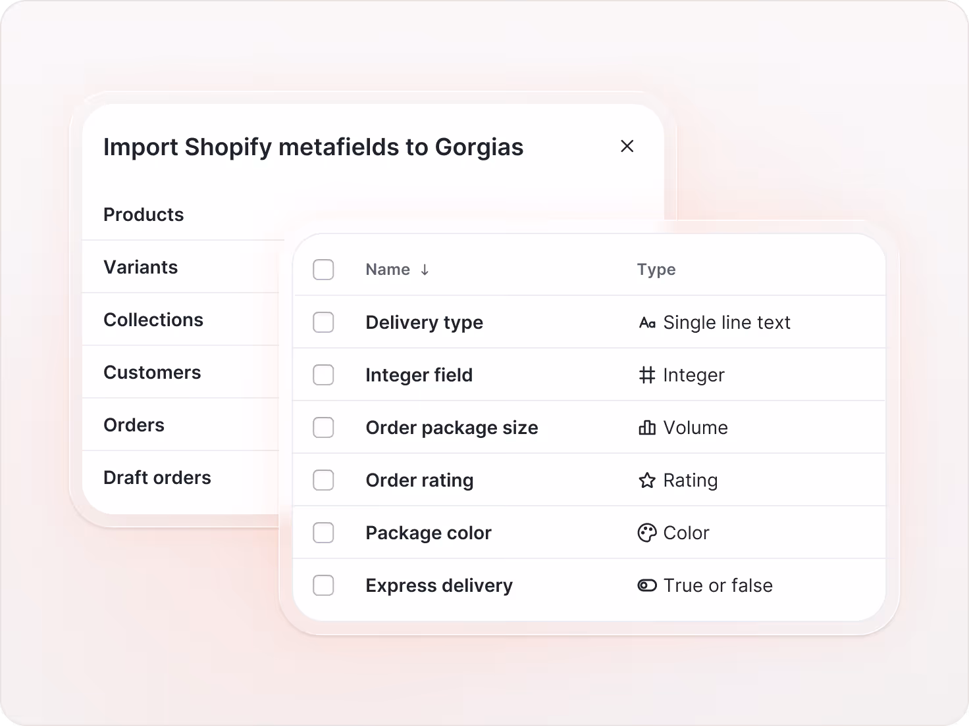The image size is (969, 726).
Task: Click the Volume chart icon
Action: pos(647,428)
